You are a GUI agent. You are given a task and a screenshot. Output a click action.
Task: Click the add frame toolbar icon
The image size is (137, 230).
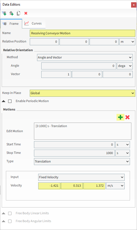4,13
